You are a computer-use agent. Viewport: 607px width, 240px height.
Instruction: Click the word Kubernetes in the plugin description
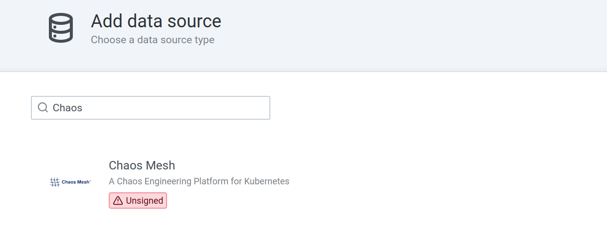267,181
